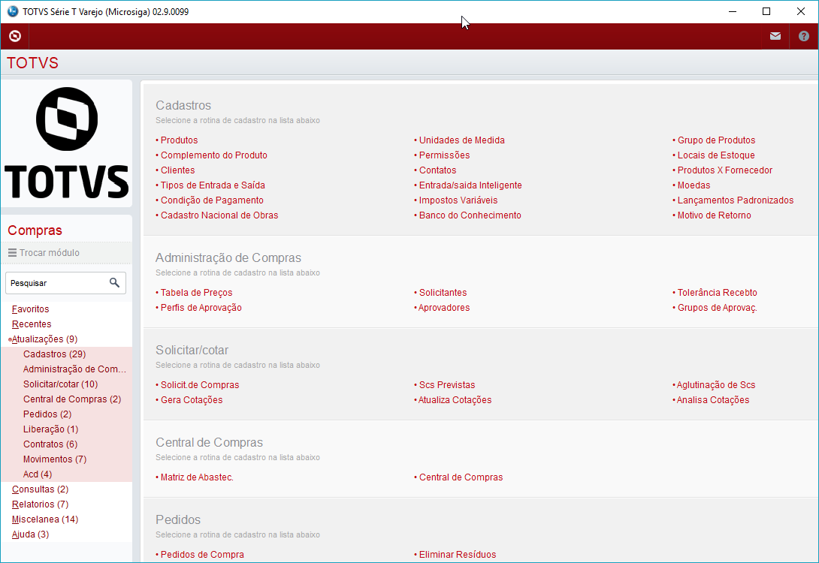Open Cadastro Nacional de Obras
The image size is (819, 563).
coord(219,215)
